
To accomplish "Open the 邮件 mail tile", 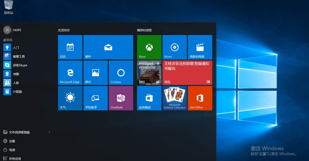I will (108, 47).
